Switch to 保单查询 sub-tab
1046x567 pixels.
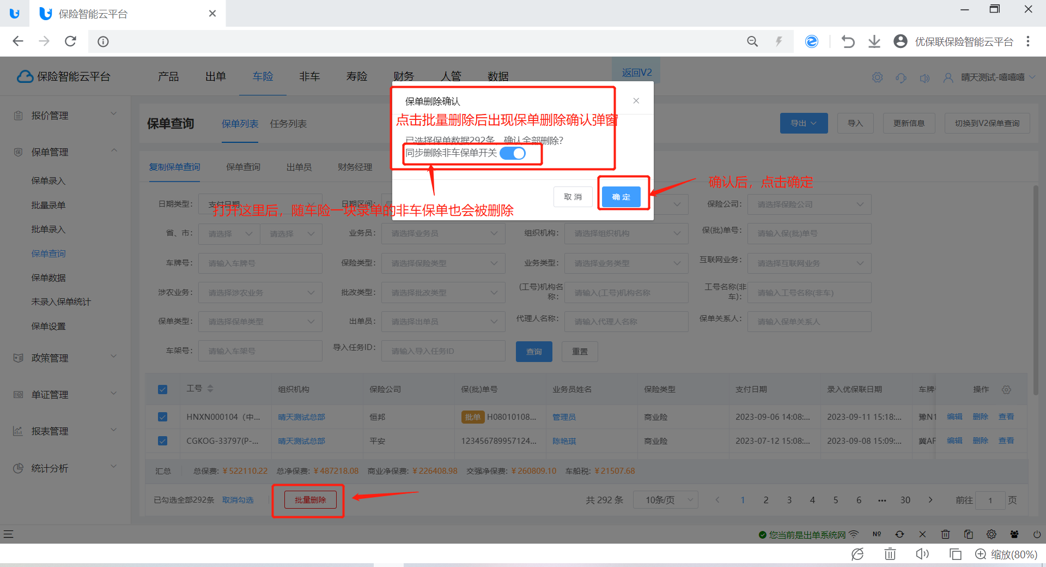[243, 167]
